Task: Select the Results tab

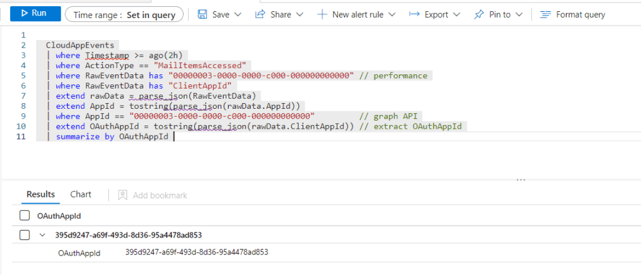Action: tap(41, 194)
